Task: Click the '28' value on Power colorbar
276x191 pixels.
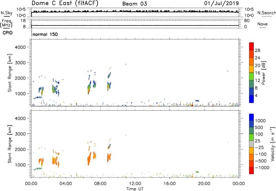Action: tap(257, 50)
